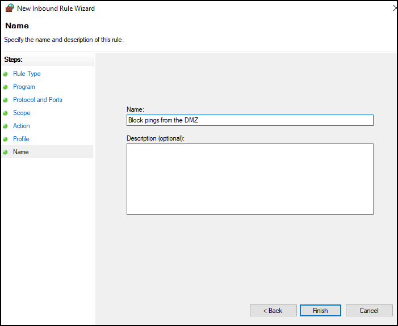
Task: Click the green bullet beside Program
Action: point(5,87)
